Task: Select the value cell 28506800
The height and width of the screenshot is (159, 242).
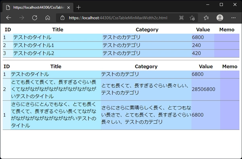Action: click(x=206, y=89)
